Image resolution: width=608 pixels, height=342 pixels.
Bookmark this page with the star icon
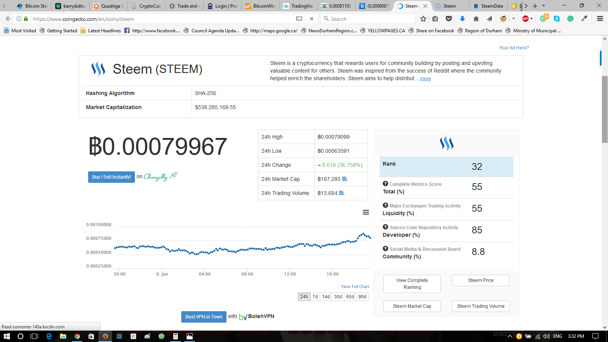[x=423, y=19]
